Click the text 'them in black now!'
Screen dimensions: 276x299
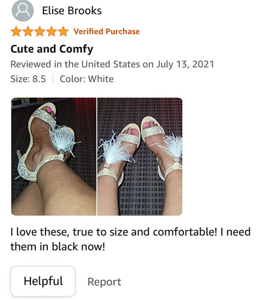58,247
